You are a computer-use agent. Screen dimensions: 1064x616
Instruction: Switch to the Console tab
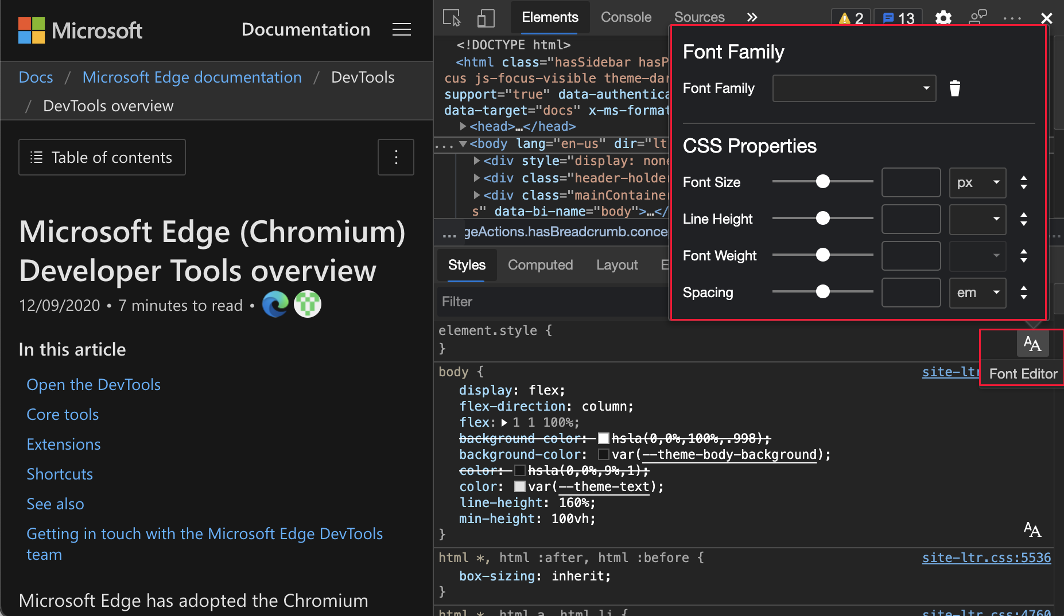[x=626, y=17]
